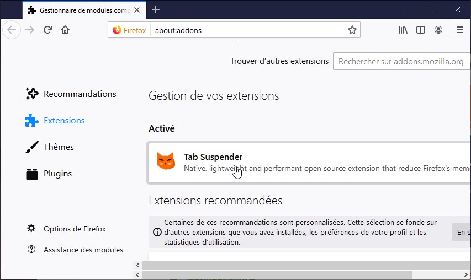Image resolution: width=471 pixels, height=280 pixels.
Task: Open the hamburger application menu
Action: (x=460, y=30)
